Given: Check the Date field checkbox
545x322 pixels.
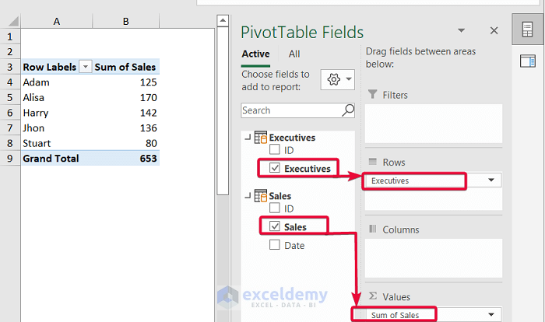Looking at the screenshot, I should pyautogui.click(x=274, y=245).
